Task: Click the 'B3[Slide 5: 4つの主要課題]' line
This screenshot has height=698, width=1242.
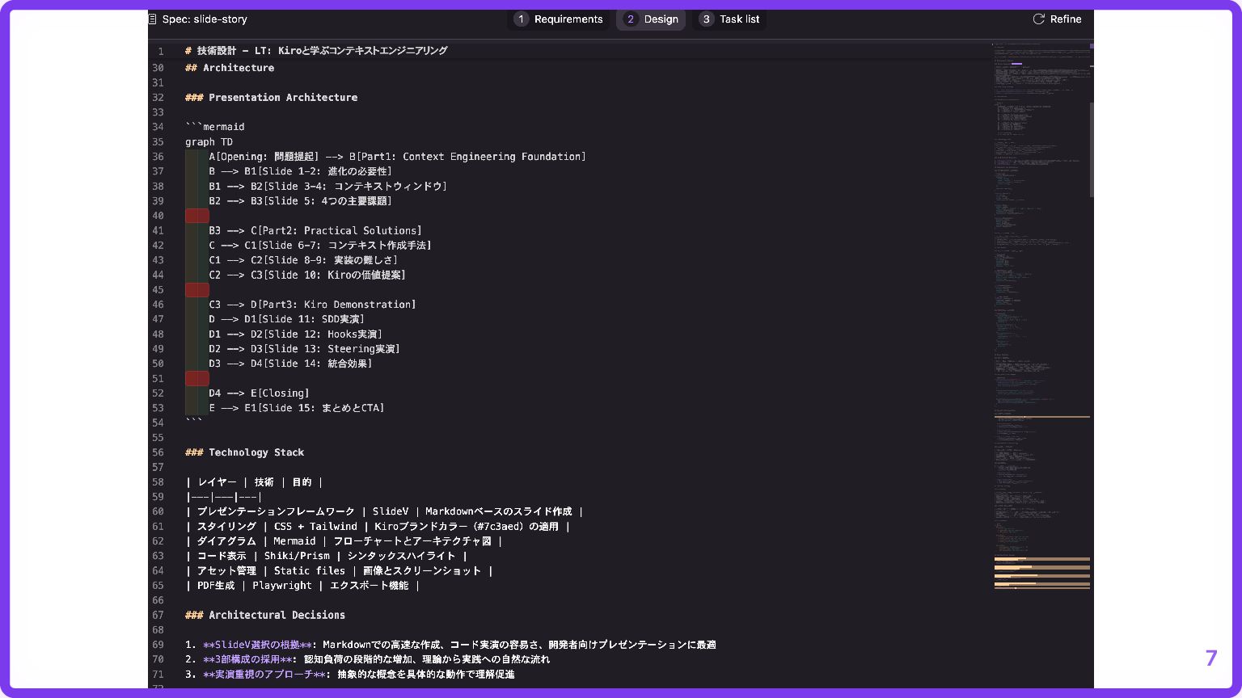Action: tap(300, 201)
